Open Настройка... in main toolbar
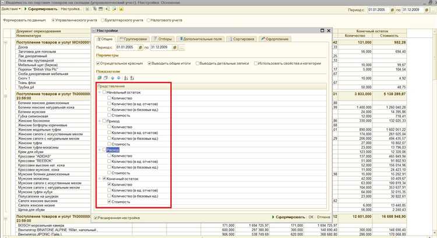 [71, 9]
